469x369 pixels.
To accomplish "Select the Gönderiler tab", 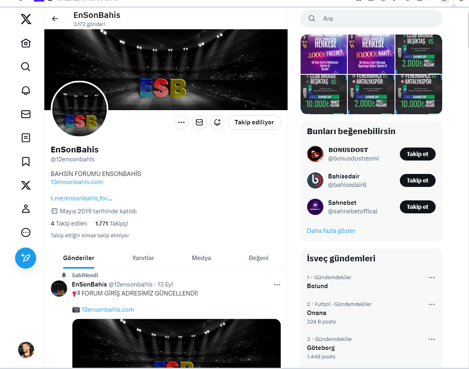I will click(79, 258).
